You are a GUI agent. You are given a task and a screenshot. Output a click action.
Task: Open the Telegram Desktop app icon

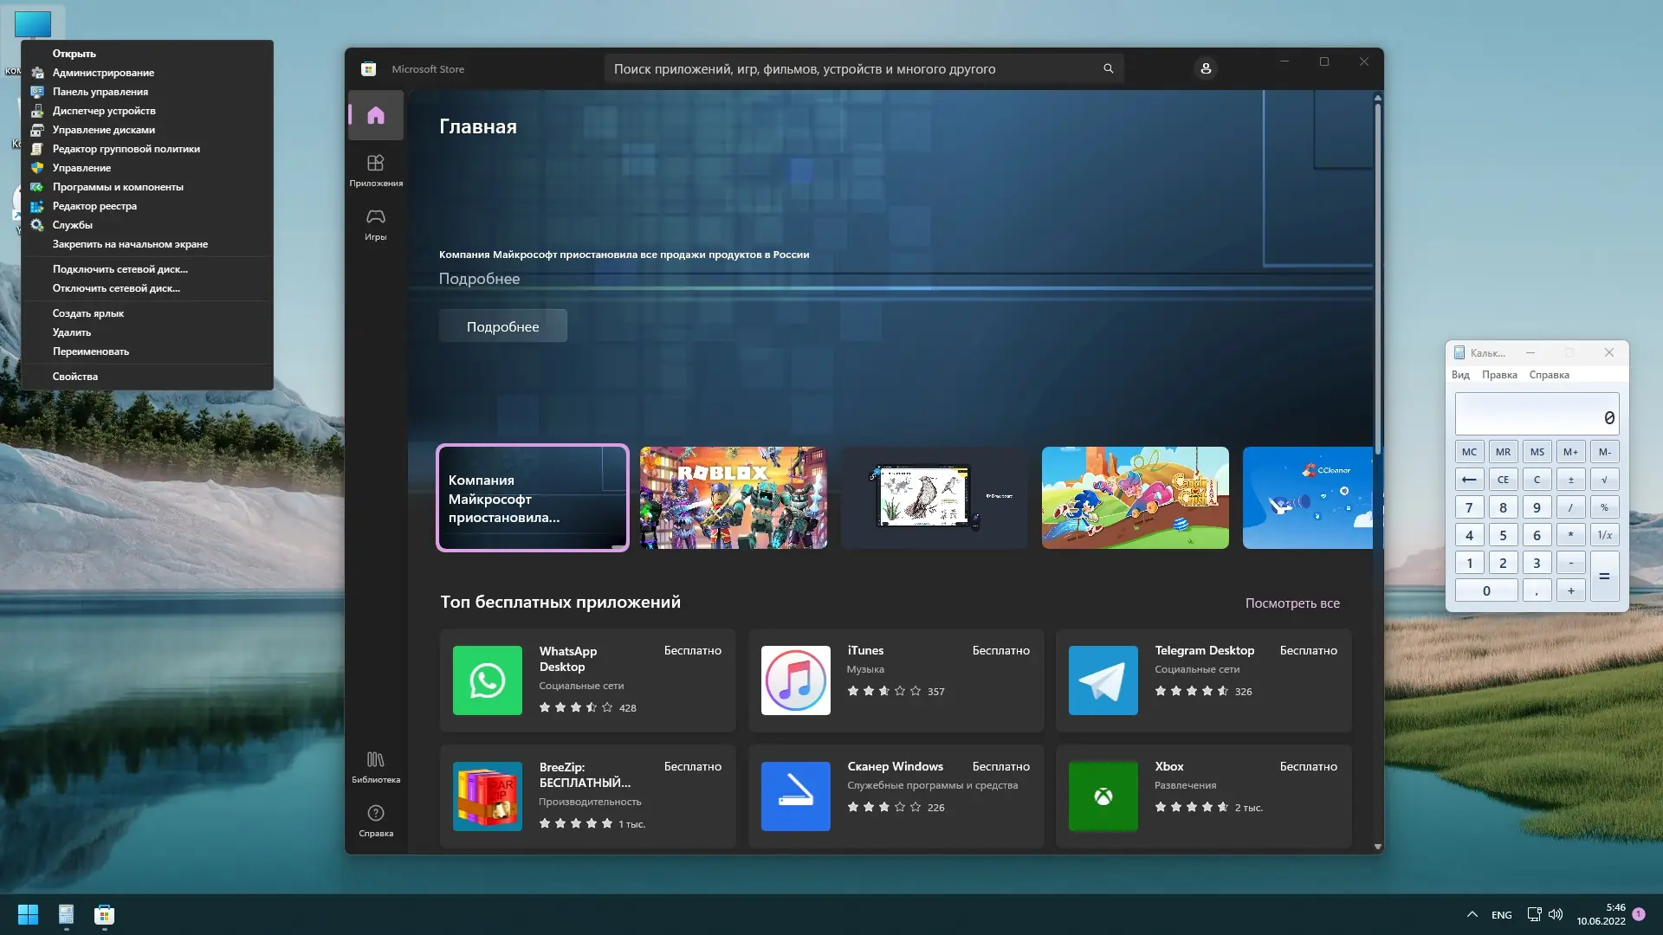tap(1103, 680)
